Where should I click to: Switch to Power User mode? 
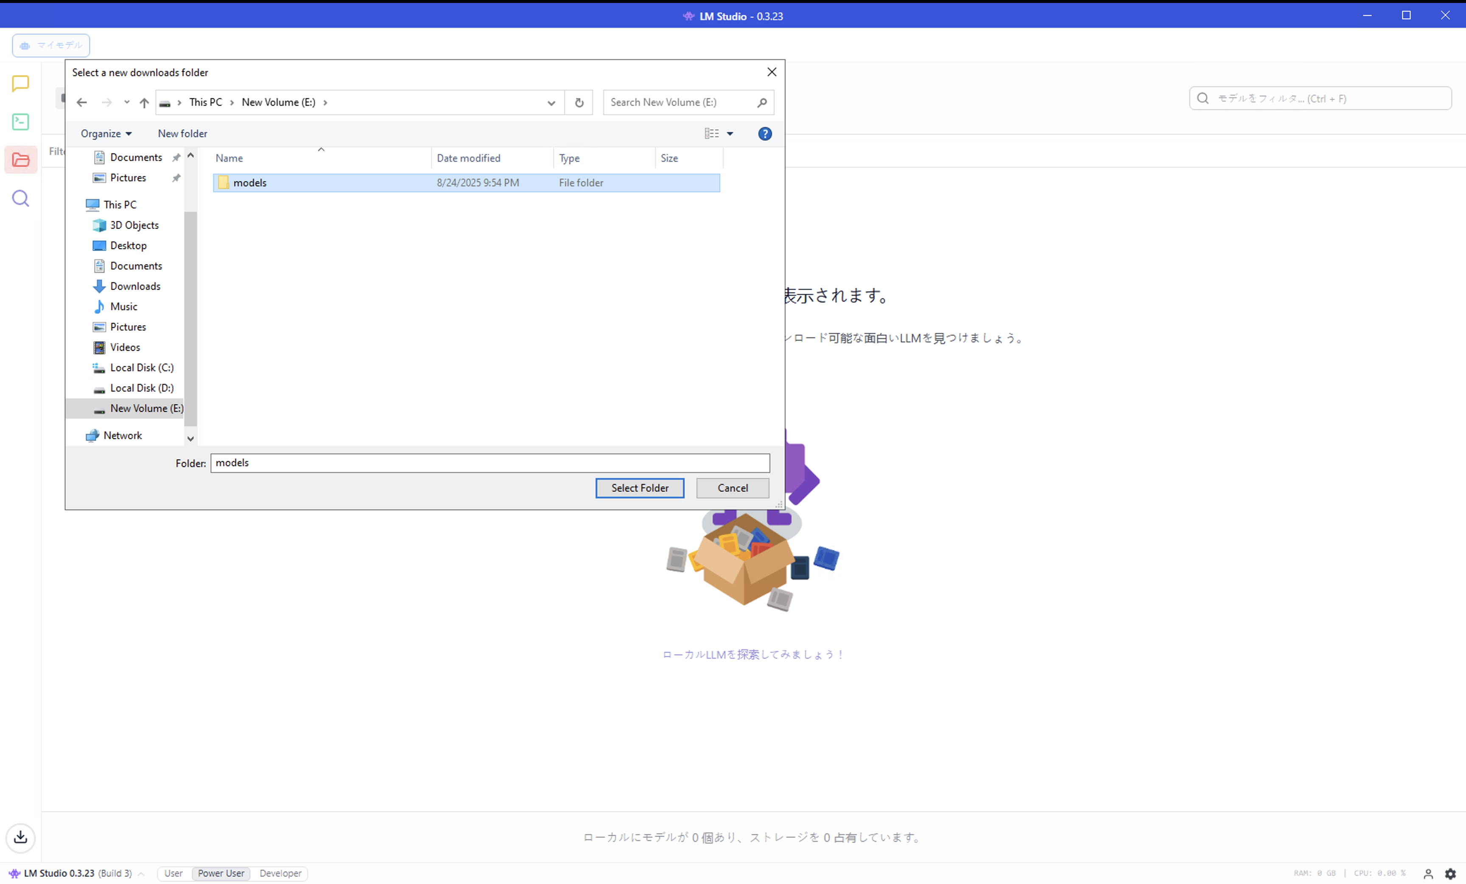tap(221, 873)
